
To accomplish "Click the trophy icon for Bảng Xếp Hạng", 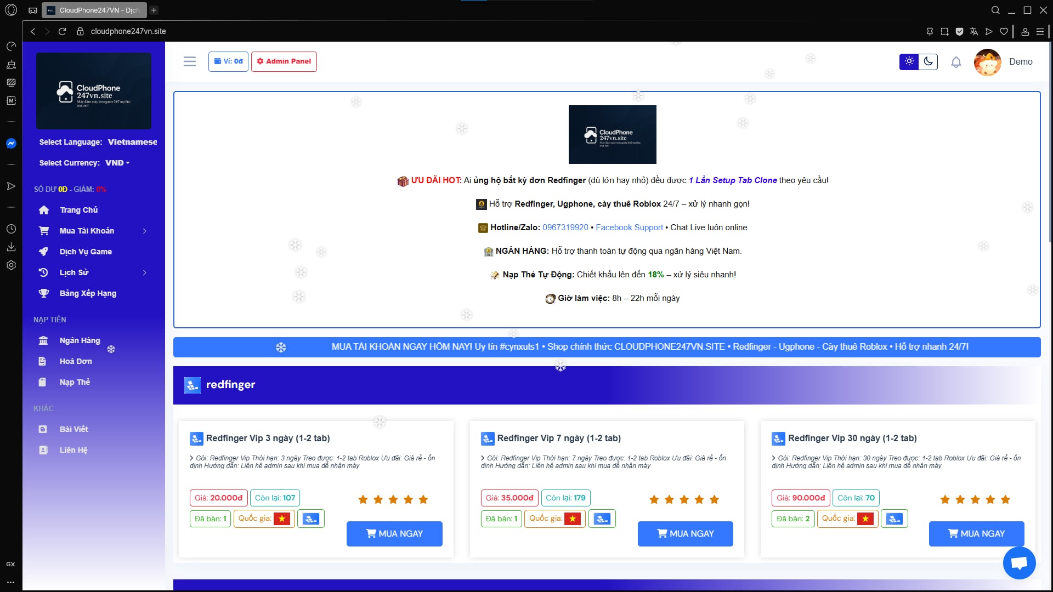I will [44, 293].
